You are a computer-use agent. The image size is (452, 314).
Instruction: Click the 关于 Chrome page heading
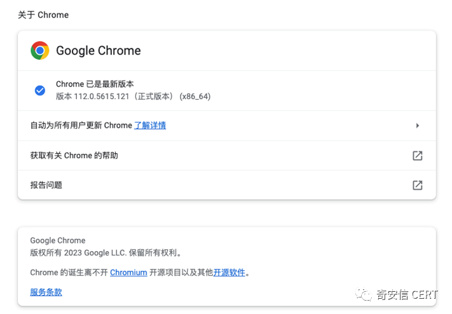(x=43, y=15)
